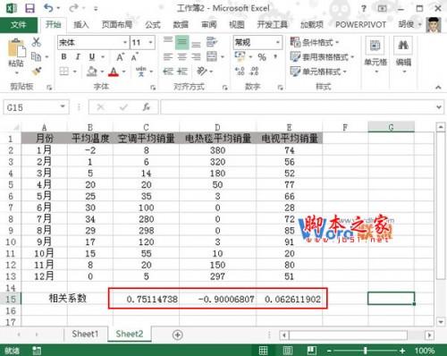Select cell showing 0.75114738
The width and height of the screenshot is (447, 356).
(x=146, y=299)
